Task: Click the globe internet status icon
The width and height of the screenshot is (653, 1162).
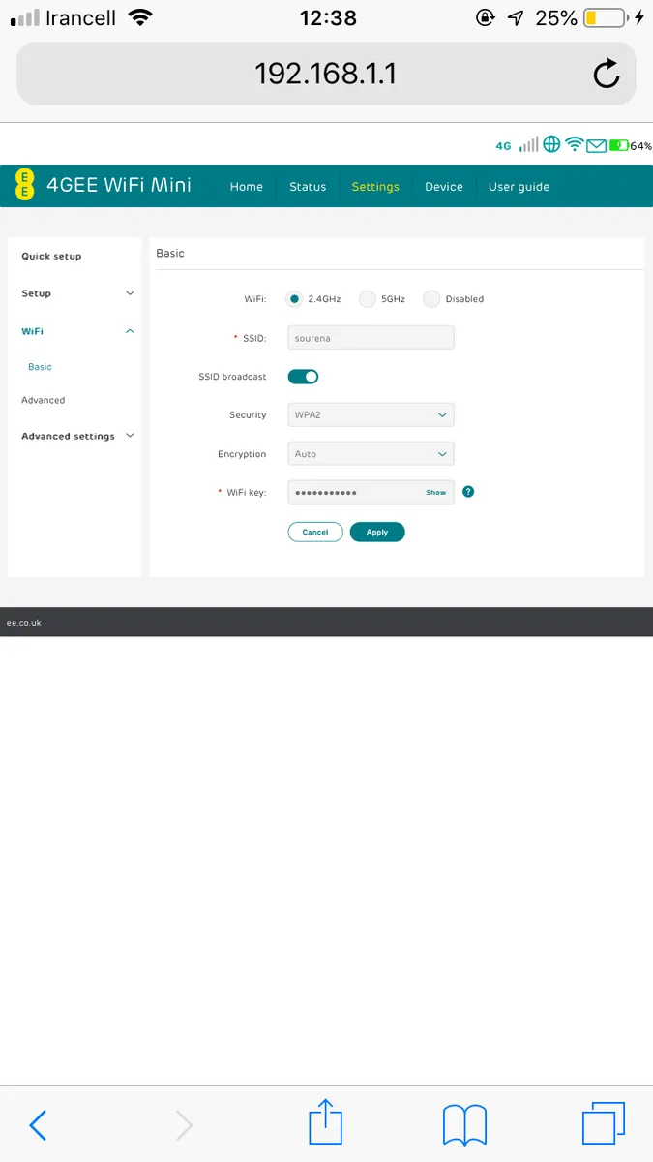Action: [x=551, y=144]
